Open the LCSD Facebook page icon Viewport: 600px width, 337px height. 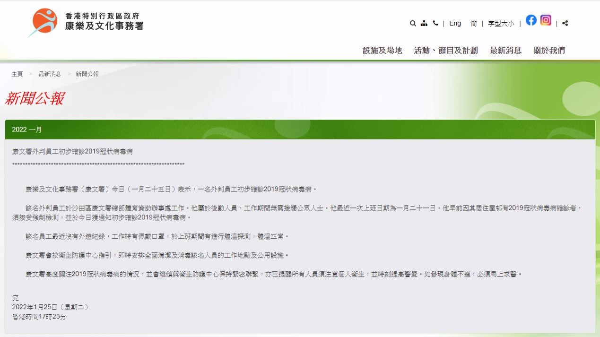[x=531, y=20]
